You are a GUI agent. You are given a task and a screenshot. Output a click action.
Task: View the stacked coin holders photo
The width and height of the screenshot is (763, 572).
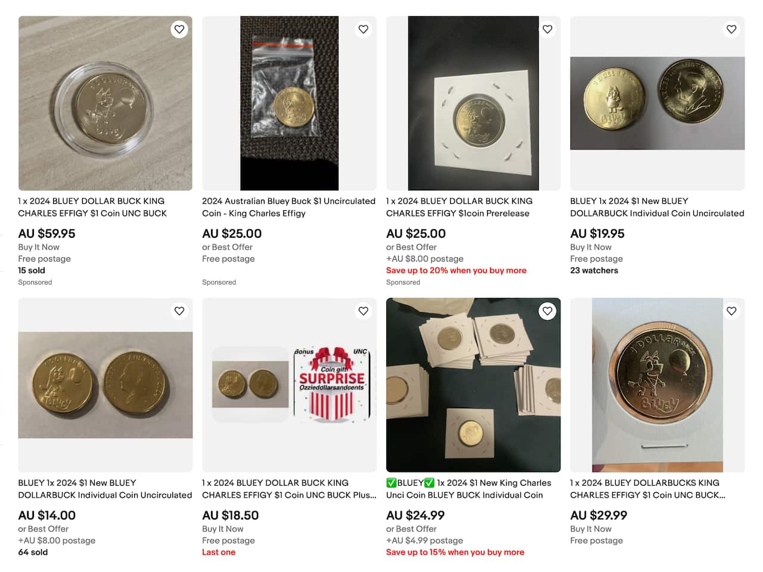(x=473, y=385)
